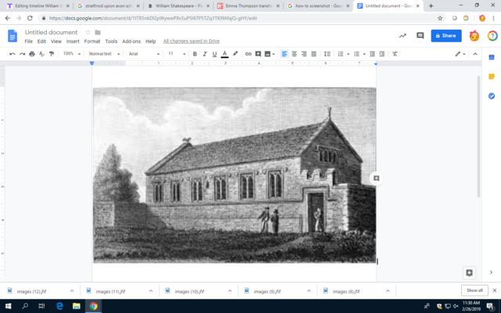Screen dimensions: 501x313
Task: Bookmark page with star in address bar
Action: tap(440, 18)
